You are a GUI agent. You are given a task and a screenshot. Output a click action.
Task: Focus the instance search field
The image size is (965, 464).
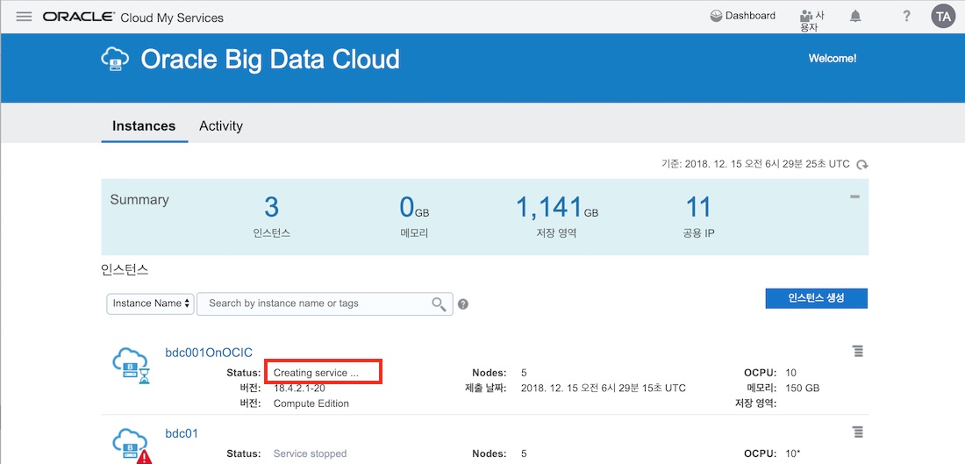(325, 303)
